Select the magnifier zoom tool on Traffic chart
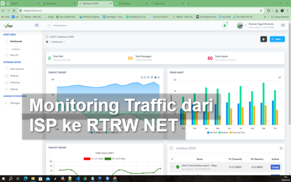 tap(148, 77)
